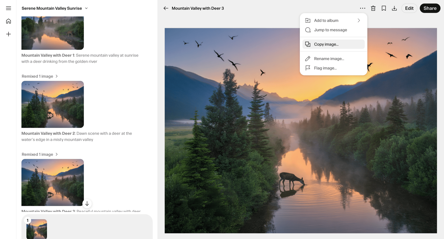Open Mountain Valley with Deer 2 thumbnail
This screenshot has width=444, height=239.
(x=53, y=104)
